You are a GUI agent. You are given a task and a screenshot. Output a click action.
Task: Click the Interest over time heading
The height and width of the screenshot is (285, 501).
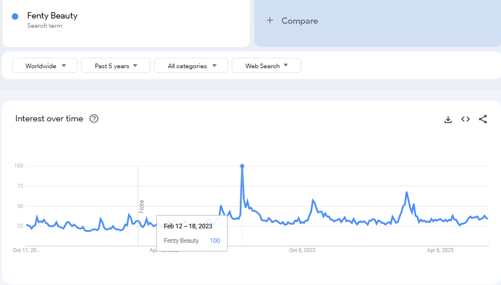point(49,119)
